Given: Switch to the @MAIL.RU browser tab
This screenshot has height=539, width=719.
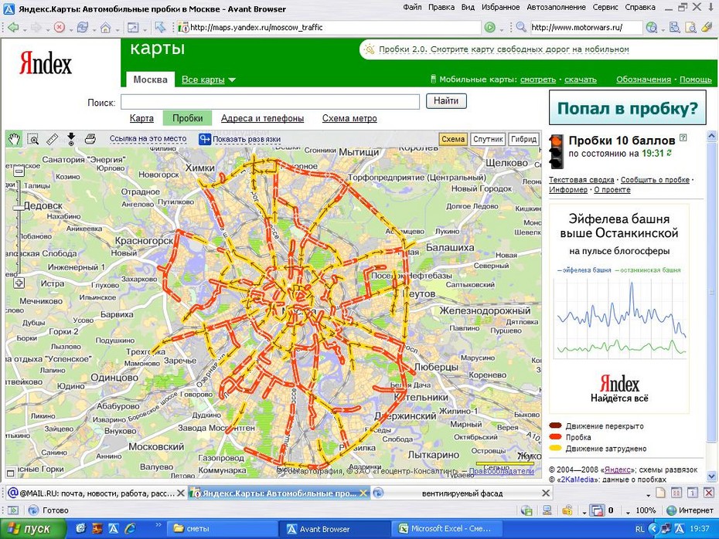Looking at the screenshot, I should (x=97, y=493).
